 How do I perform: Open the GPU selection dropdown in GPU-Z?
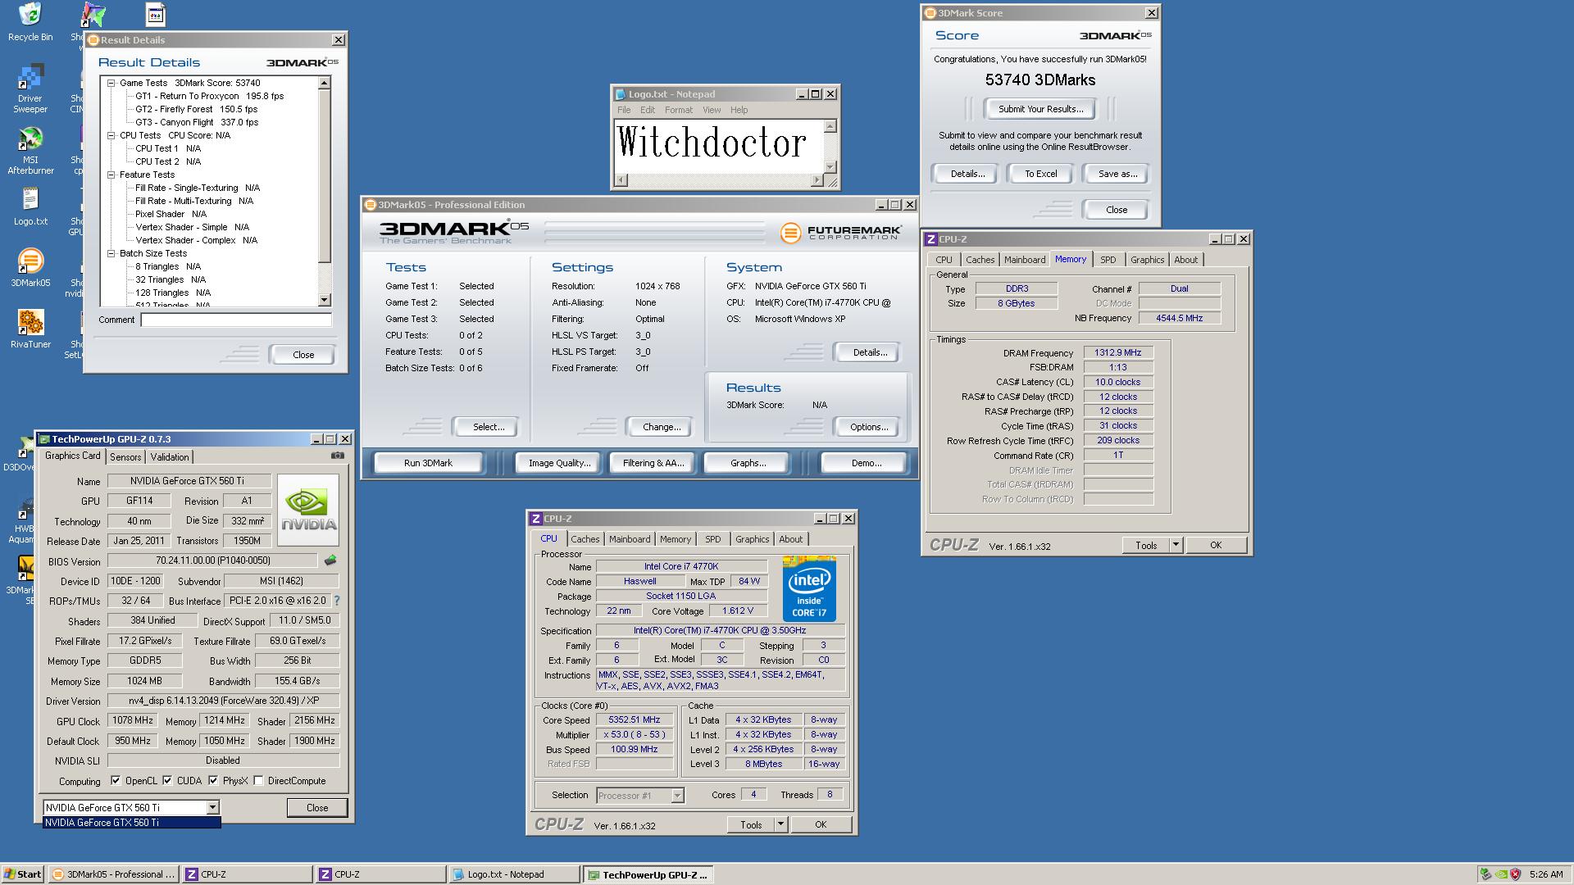click(212, 807)
